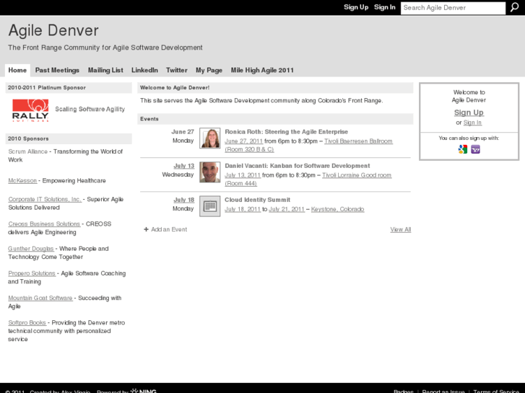Click the July 21, 2011 date link
This screenshot has height=393, width=525.
(287, 209)
